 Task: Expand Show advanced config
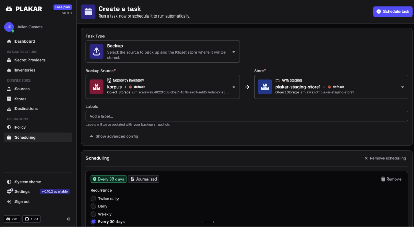[x=114, y=136]
